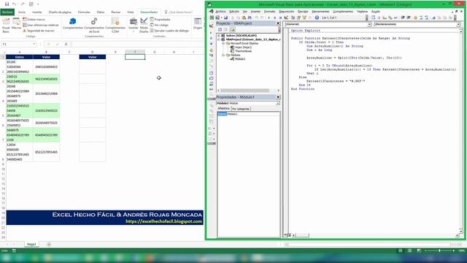This screenshot has height=263, width=467.
Task: Open the Macros list in Excel
Action: click(16, 24)
